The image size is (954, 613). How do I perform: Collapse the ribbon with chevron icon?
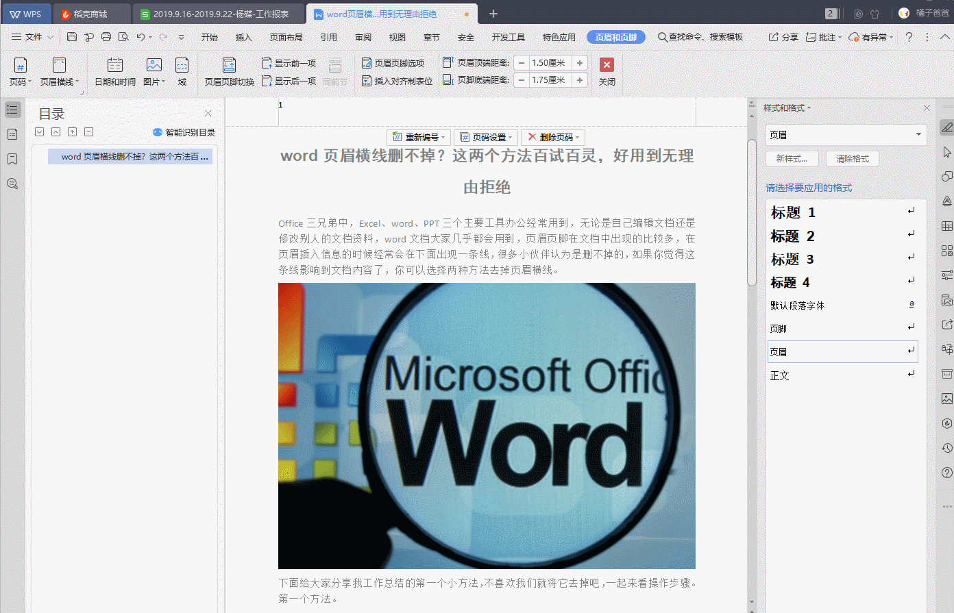point(946,37)
